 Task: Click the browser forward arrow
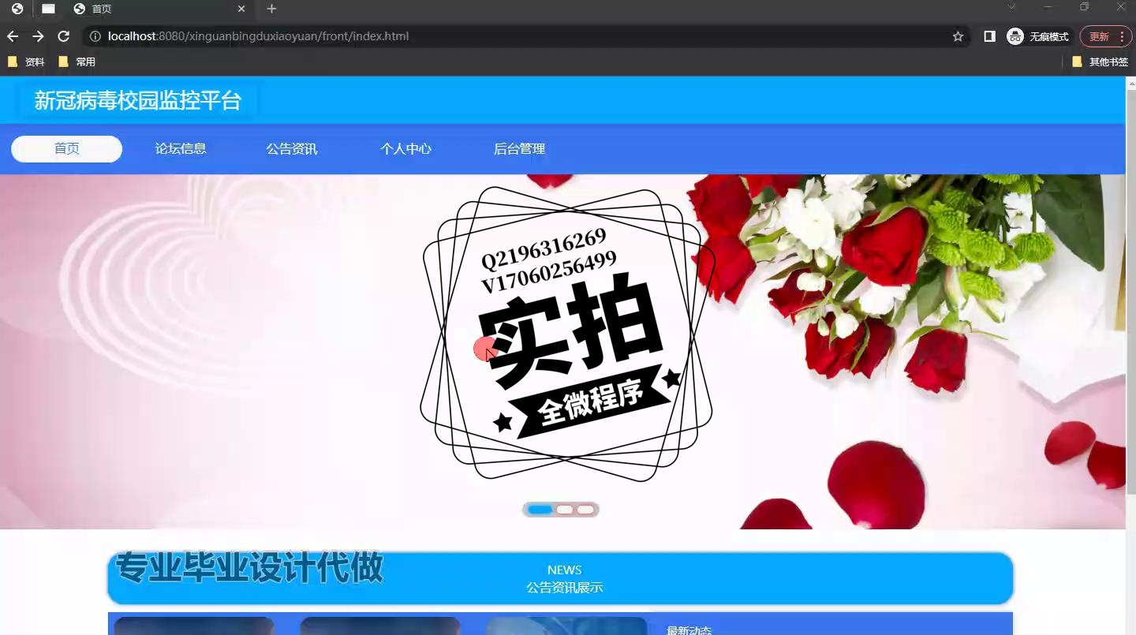(38, 36)
